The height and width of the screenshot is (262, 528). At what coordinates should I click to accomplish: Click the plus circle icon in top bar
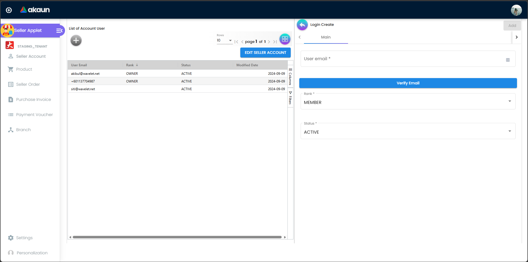pyautogui.click(x=9, y=10)
